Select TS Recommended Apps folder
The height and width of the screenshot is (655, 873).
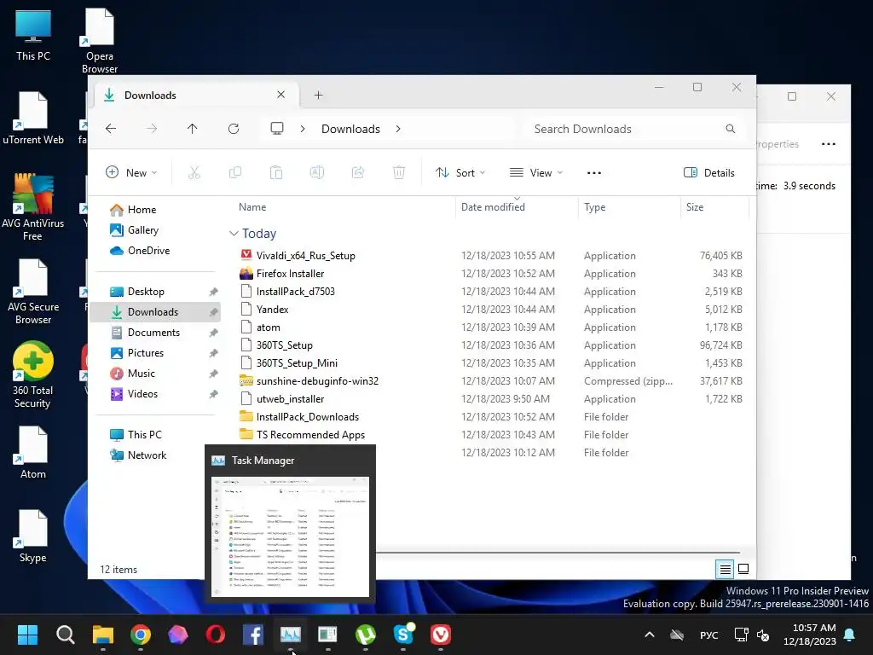point(310,434)
